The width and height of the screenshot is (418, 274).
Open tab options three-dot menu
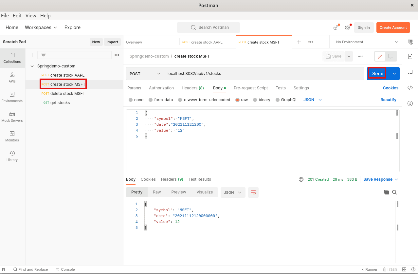[311, 42]
